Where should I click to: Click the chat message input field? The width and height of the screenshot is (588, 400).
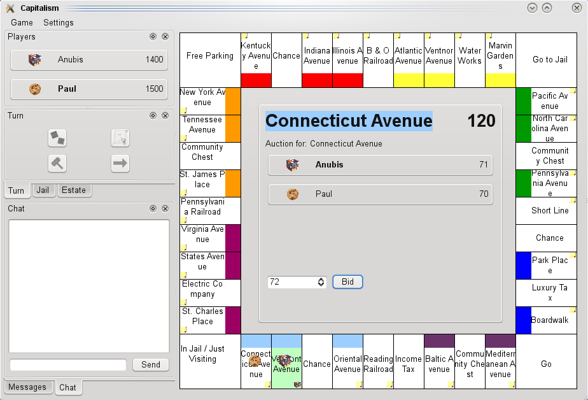tap(68, 365)
